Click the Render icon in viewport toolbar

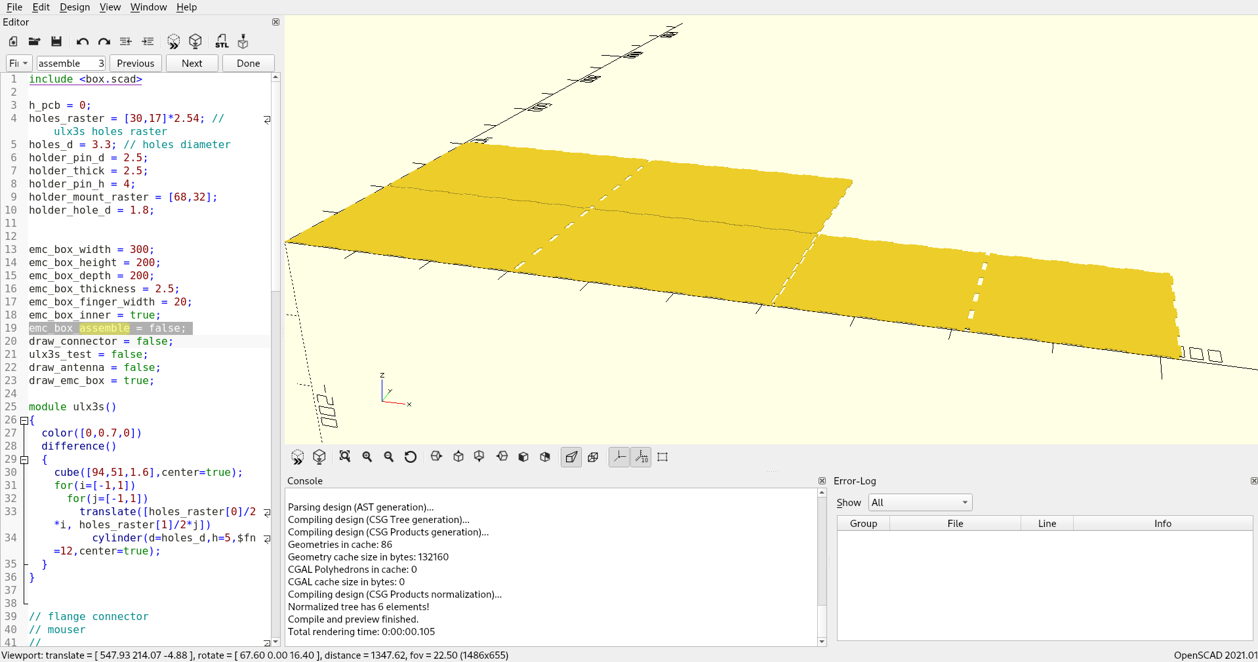tap(319, 457)
